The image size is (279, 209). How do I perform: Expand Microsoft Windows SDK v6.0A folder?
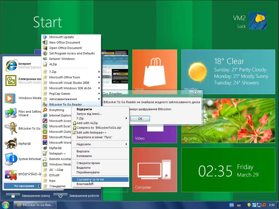(71, 88)
